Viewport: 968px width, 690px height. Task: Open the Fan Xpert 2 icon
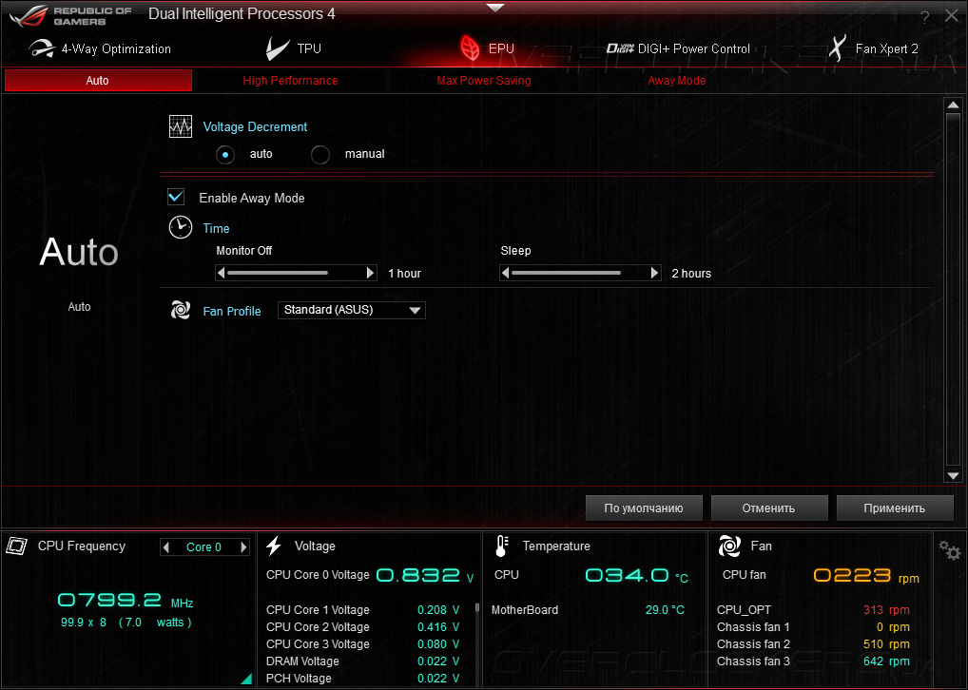tap(837, 48)
